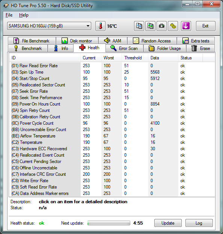
Task: Open the AAM speaker tab
Action: point(113,41)
